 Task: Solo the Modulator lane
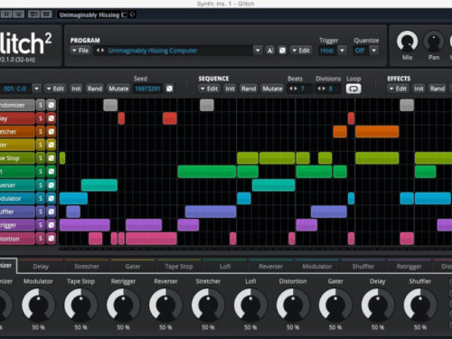pos(41,198)
